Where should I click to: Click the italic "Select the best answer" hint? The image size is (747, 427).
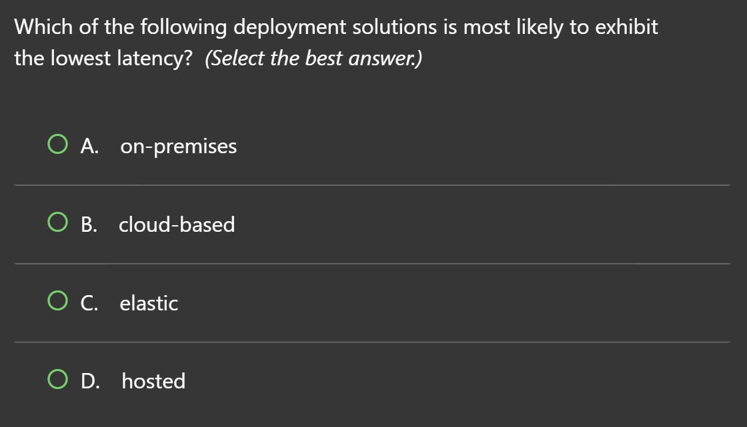pos(313,59)
